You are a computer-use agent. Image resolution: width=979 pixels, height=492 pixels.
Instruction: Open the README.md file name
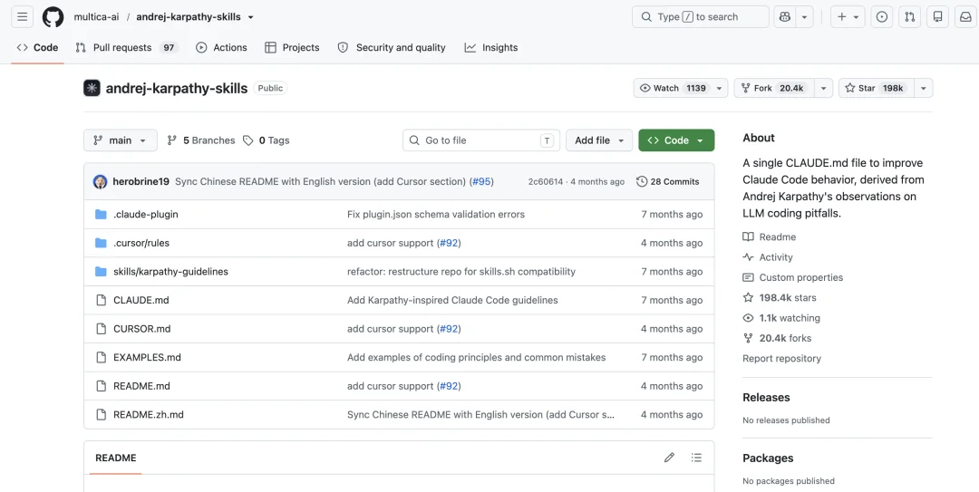click(141, 386)
